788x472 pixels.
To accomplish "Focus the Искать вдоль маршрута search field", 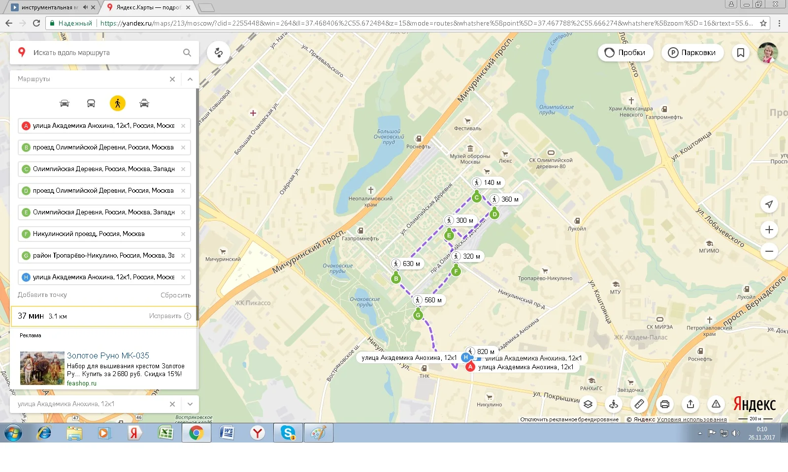I will pyautogui.click(x=104, y=53).
